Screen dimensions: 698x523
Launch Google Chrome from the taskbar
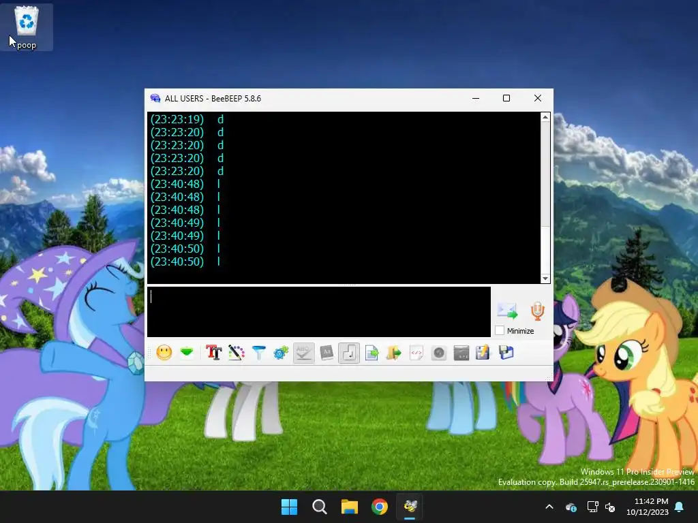coord(380,507)
